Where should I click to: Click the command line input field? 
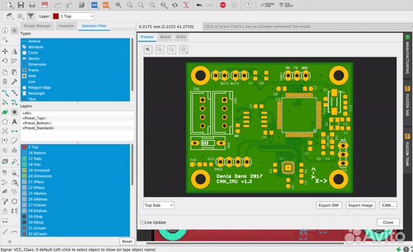point(307,26)
